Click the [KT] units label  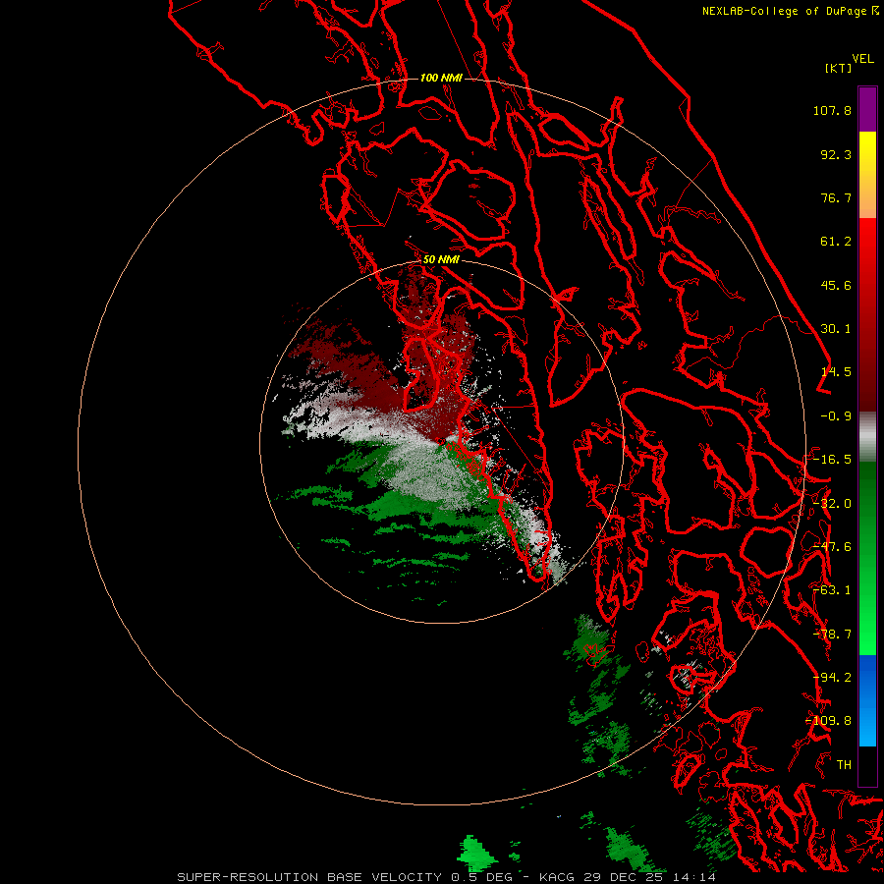[x=839, y=68]
